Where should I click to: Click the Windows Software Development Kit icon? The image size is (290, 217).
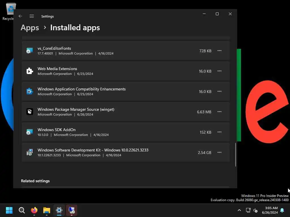coord(29,152)
